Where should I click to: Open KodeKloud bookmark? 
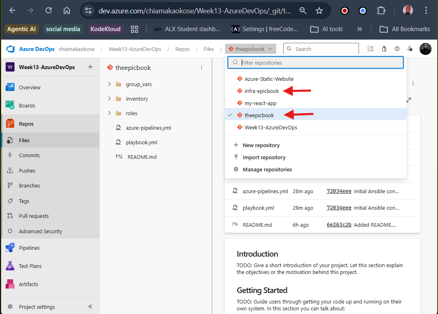[x=105, y=29]
